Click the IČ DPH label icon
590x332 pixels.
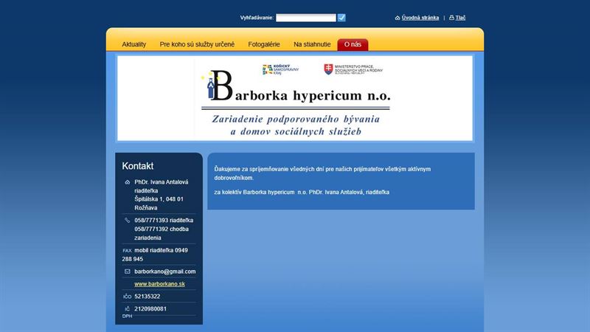127,312
